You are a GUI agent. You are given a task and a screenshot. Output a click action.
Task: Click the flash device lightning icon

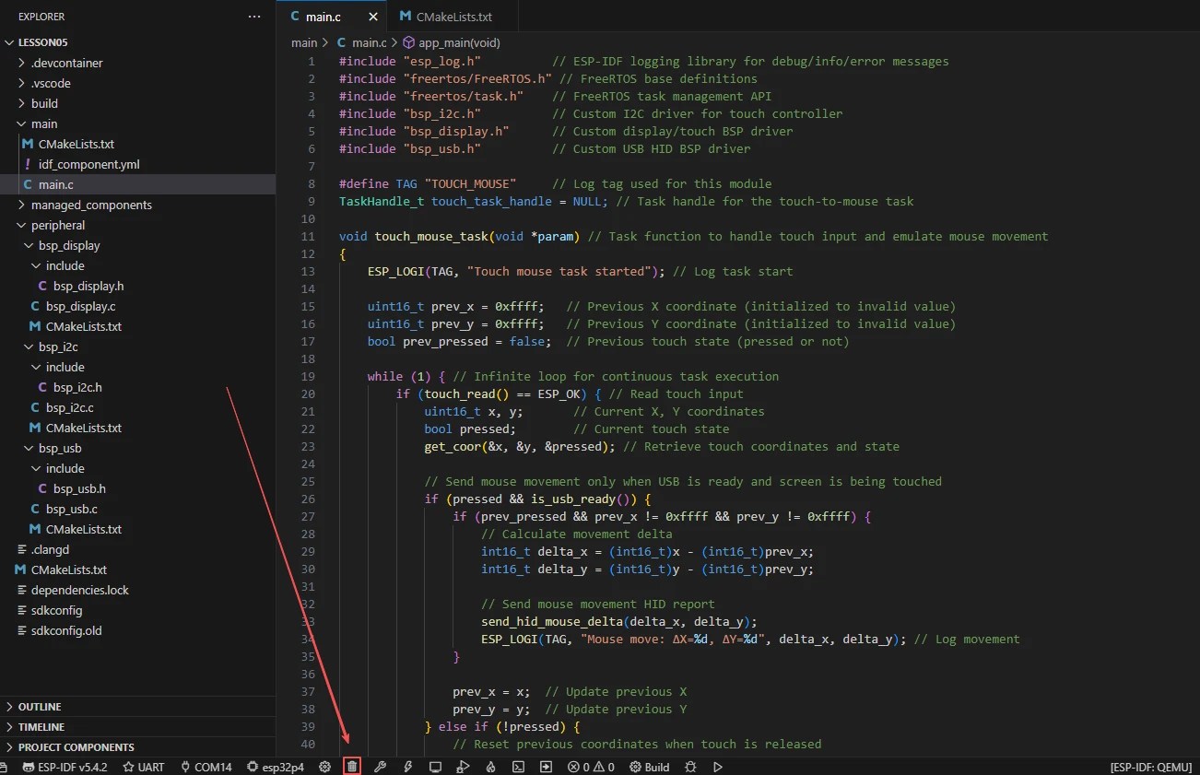pyautogui.click(x=407, y=767)
